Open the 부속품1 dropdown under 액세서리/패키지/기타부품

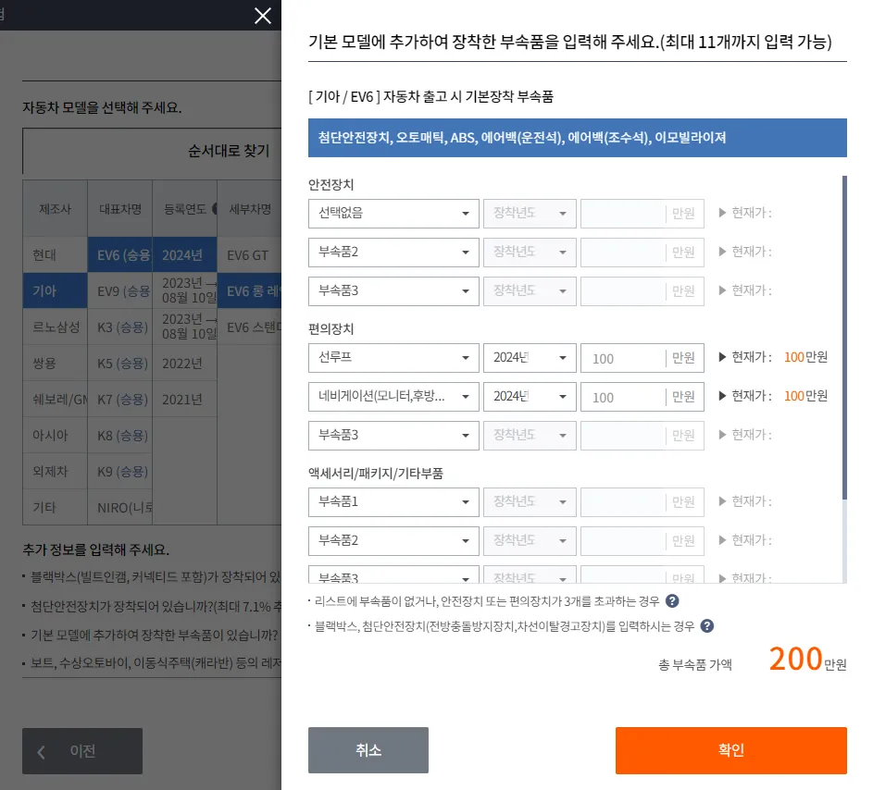coord(393,501)
